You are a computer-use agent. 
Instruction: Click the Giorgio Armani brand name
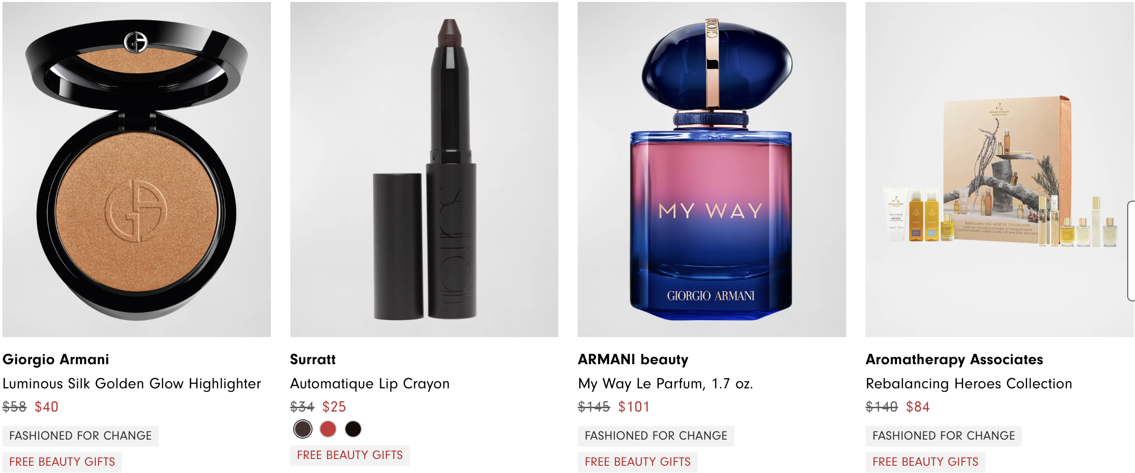tap(56, 359)
